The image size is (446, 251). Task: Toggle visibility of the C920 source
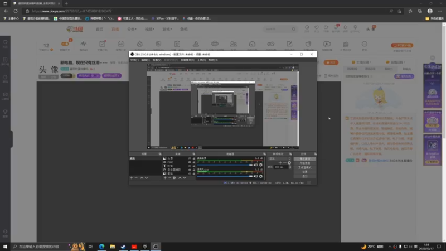[190, 162]
